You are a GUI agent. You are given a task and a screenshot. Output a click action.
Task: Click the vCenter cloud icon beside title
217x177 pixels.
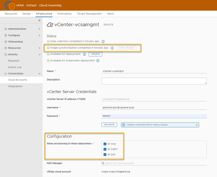(50, 25)
